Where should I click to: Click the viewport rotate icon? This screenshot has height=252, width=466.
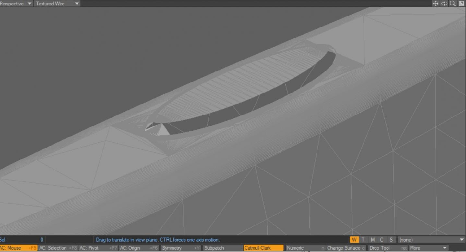pyautogui.click(x=444, y=4)
